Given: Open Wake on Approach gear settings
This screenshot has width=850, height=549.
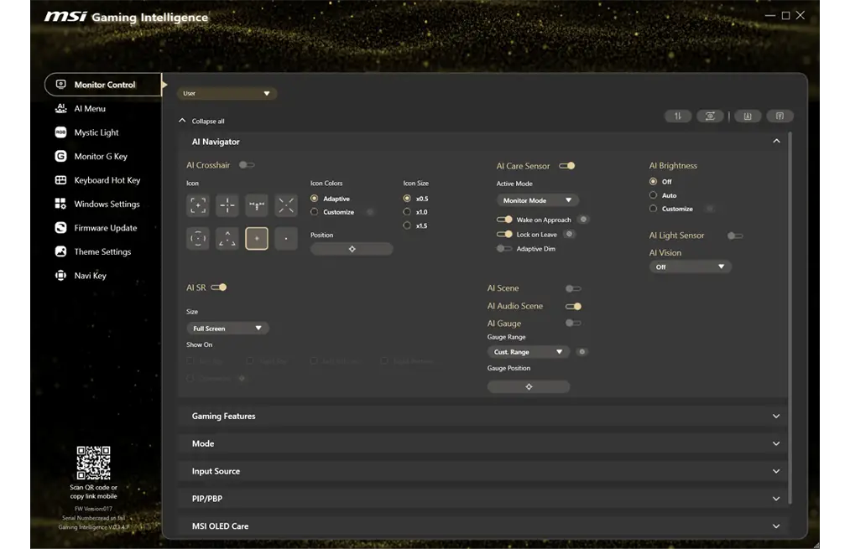Looking at the screenshot, I should pyautogui.click(x=583, y=220).
